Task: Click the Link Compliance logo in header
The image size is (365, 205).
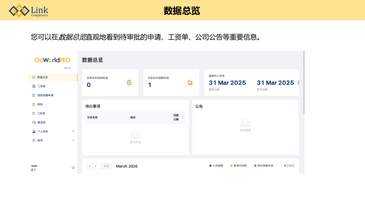Action: coord(29,11)
